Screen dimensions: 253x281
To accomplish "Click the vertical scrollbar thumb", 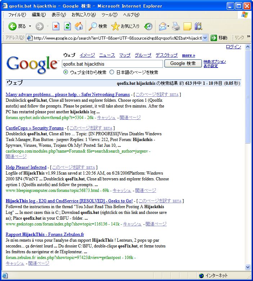I will tap(248, 97).
